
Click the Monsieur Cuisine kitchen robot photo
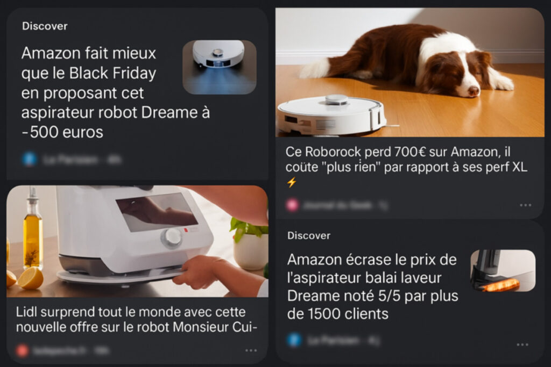(x=137, y=241)
